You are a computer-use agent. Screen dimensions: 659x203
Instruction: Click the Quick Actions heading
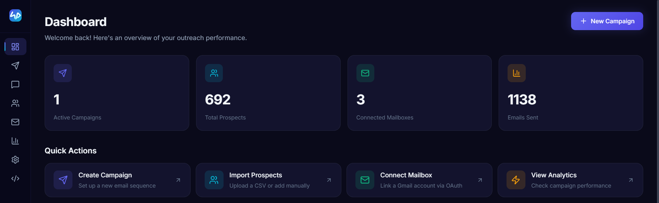click(x=70, y=151)
